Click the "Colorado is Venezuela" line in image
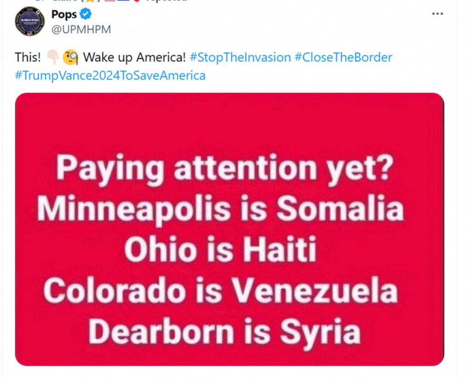The width and height of the screenshot is (471, 378). click(x=220, y=291)
